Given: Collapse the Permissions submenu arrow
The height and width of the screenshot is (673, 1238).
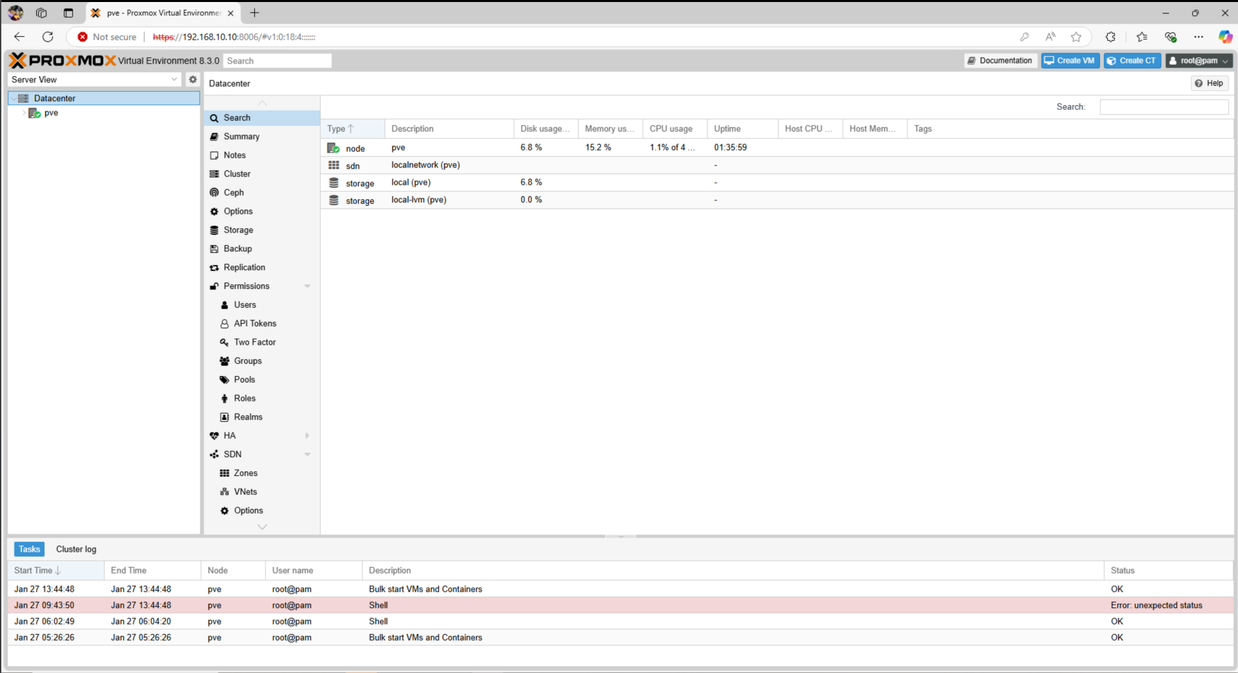Looking at the screenshot, I should click(307, 286).
